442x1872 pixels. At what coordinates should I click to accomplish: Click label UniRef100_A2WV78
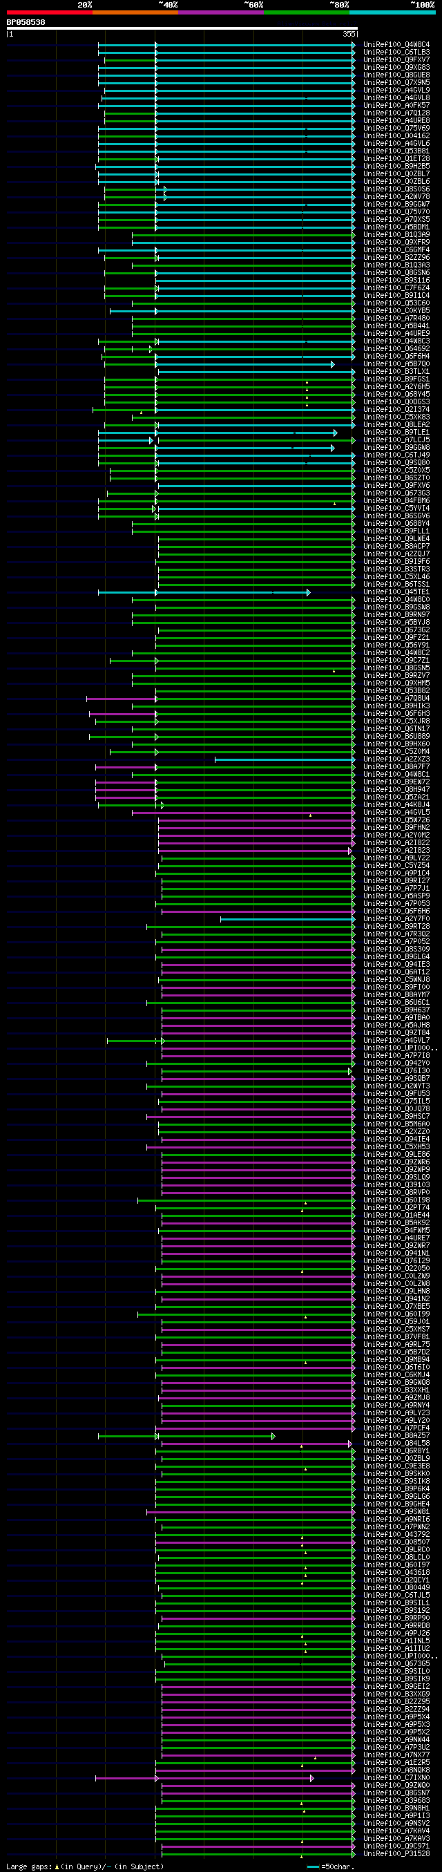[x=396, y=197]
